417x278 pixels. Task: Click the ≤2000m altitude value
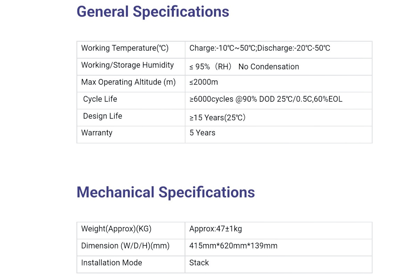coord(204,82)
